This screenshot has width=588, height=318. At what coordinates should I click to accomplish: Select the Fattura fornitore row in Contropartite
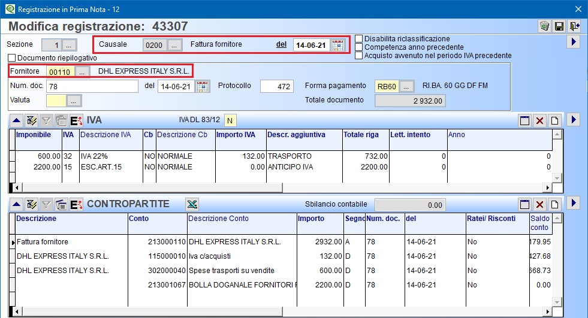[x=42, y=242]
